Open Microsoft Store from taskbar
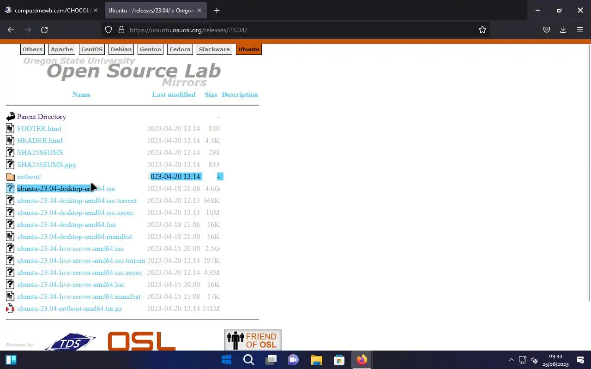 (339, 360)
